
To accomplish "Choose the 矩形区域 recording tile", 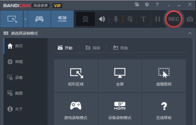I will point(76,76).
